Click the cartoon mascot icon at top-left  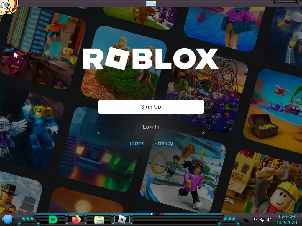[9, 7]
